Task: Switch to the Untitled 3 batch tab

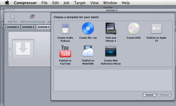Action: pyautogui.click(x=28, y=27)
